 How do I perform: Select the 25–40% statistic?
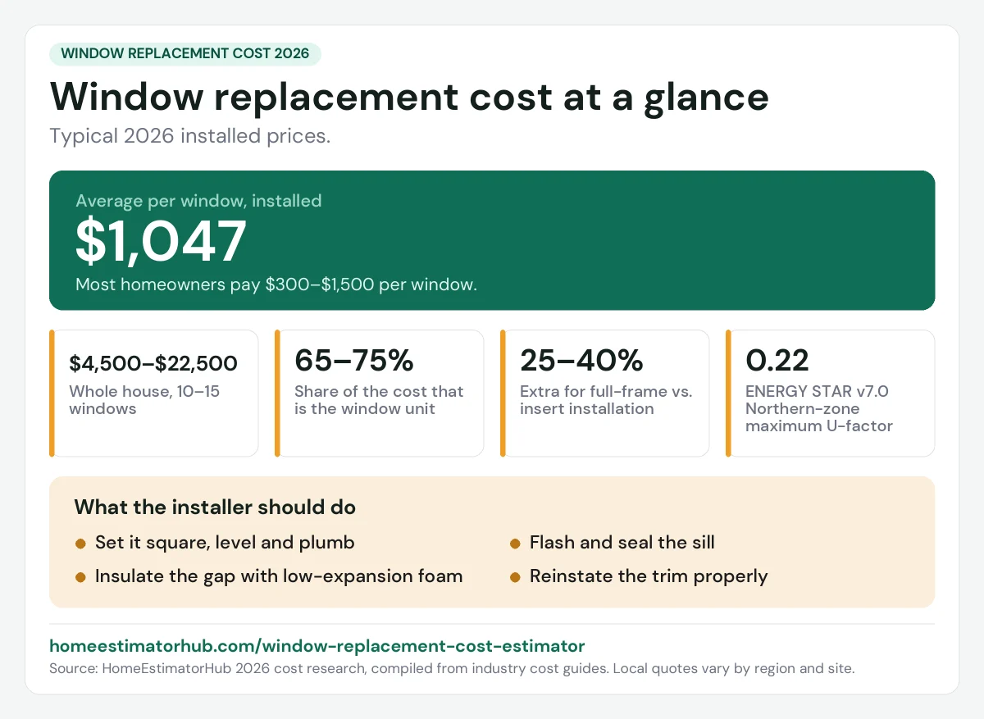tap(581, 361)
